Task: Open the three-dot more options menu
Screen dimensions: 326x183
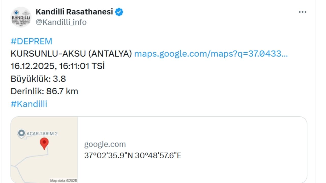Action: pos(302,12)
